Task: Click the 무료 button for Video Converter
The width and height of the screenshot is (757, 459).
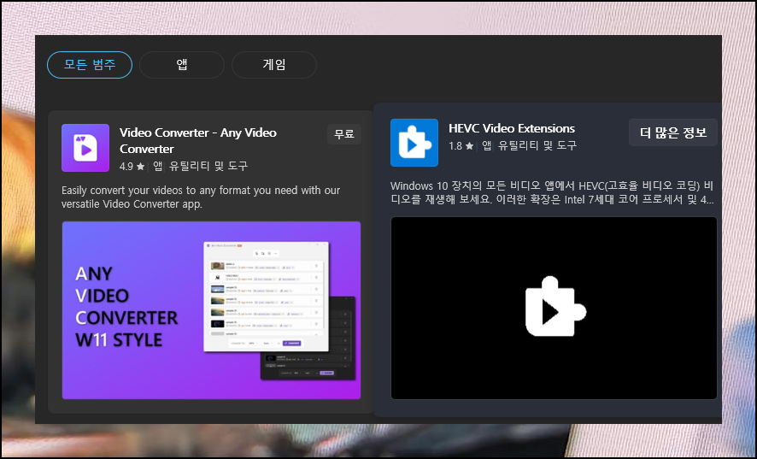Action: click(x=344, y=134)
